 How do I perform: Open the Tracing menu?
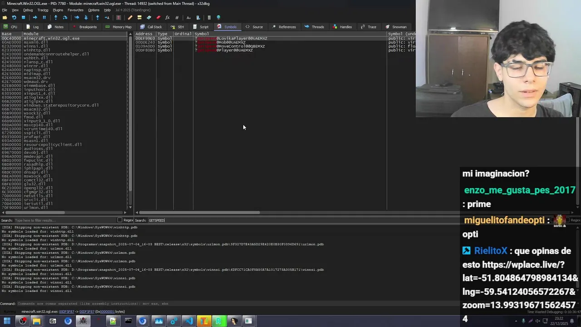(43, 10)
